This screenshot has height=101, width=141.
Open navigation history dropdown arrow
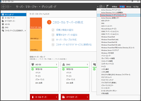[11, 7]
